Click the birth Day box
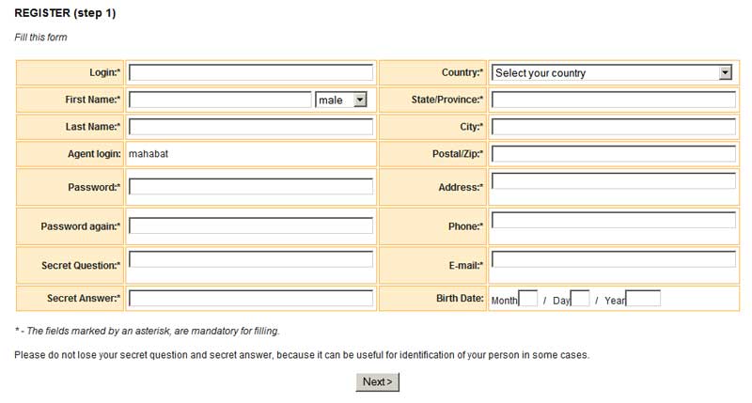The width and height of the screenshot is (752, 403). [x=580, y=299]
